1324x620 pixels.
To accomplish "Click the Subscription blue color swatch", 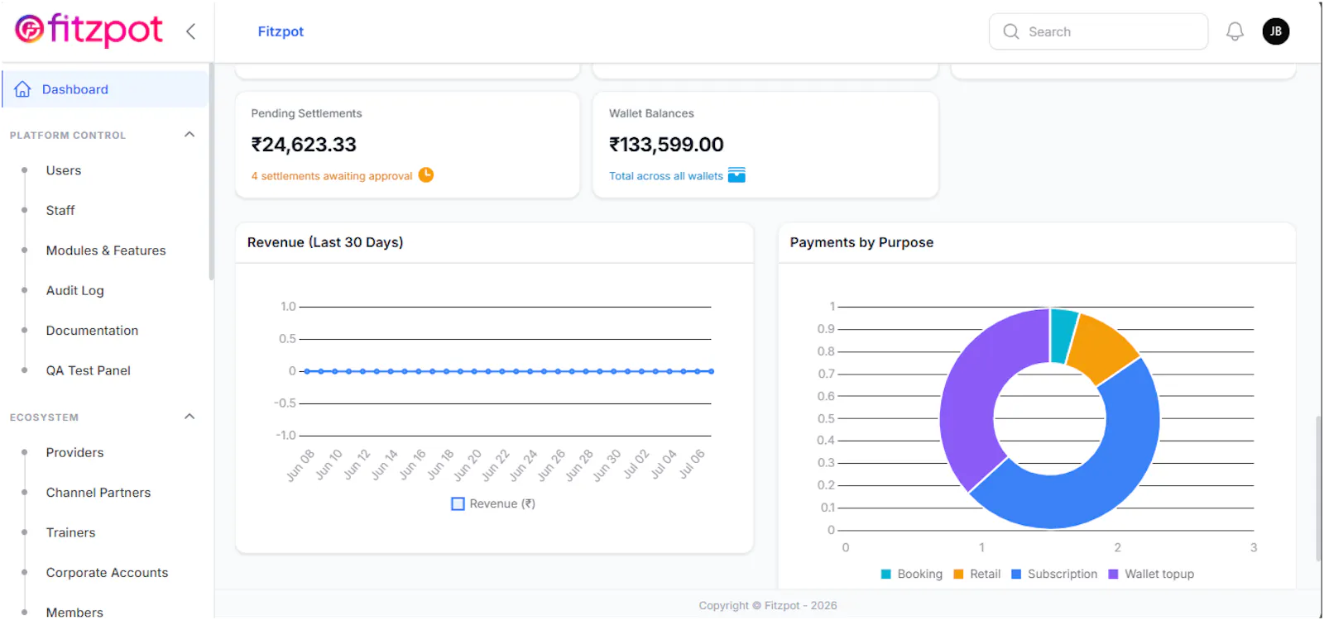I will click(1016, 574).
